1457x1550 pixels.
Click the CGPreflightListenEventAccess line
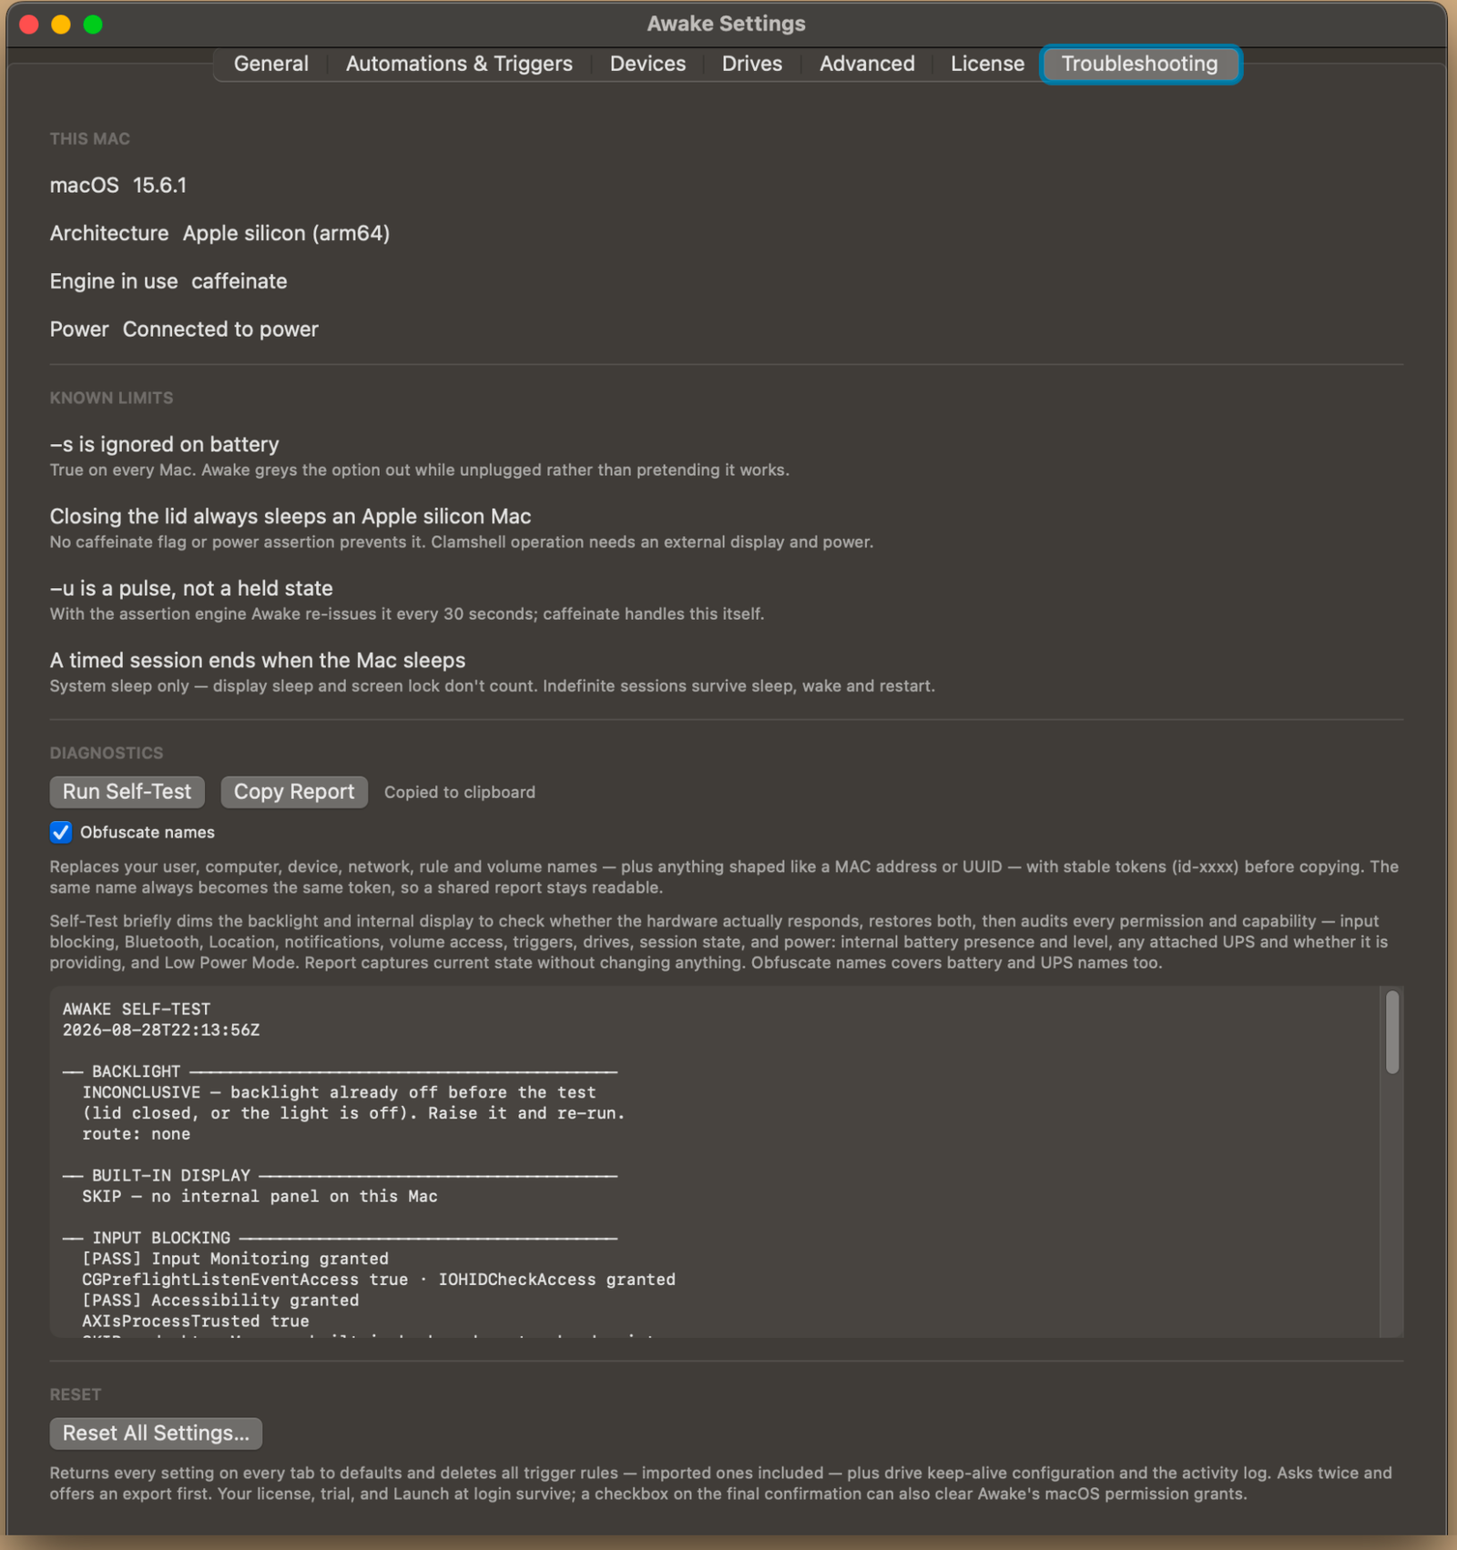379,1280
